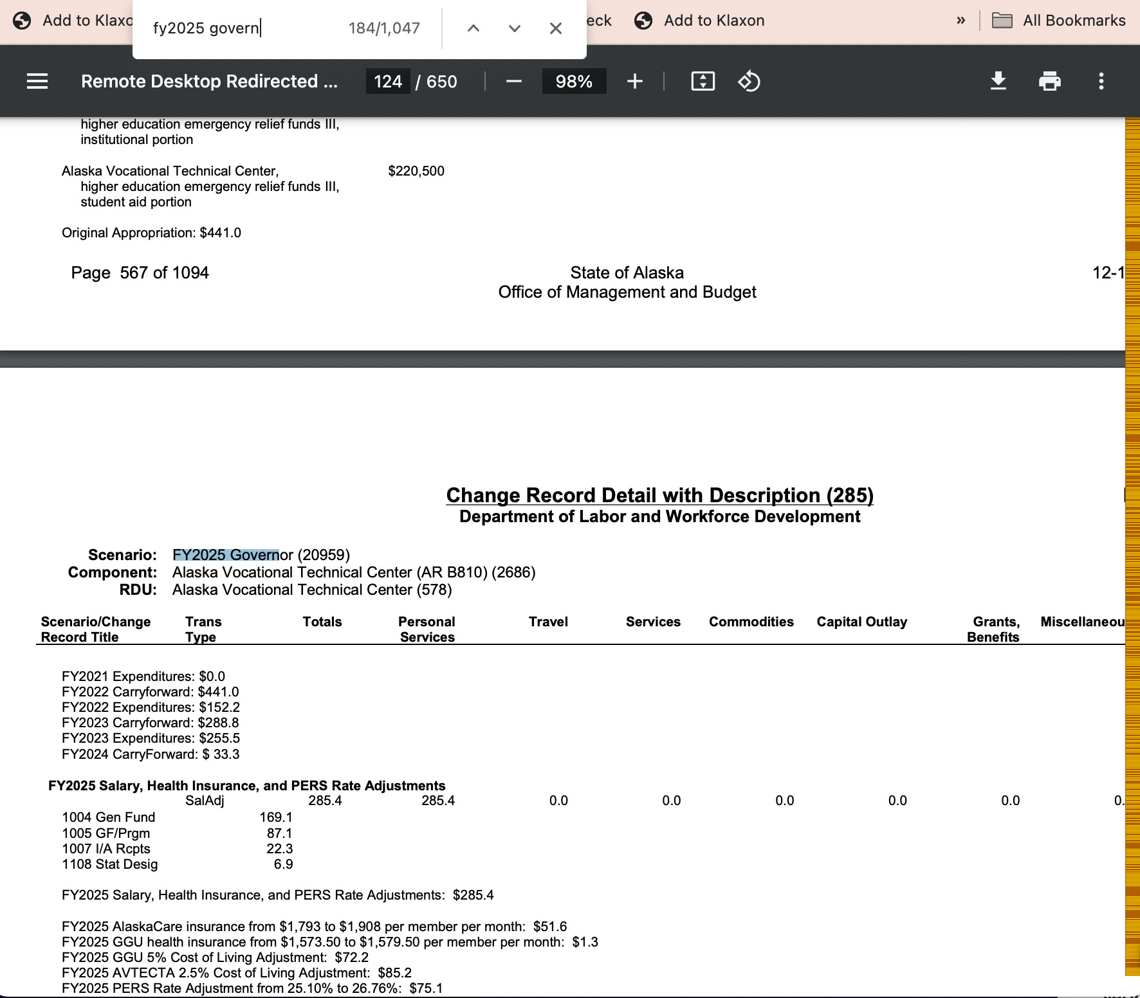Click Original Appropriation: $441.0 line
The height and width of the screenshot is (998, 1140).
pos(151,233)
